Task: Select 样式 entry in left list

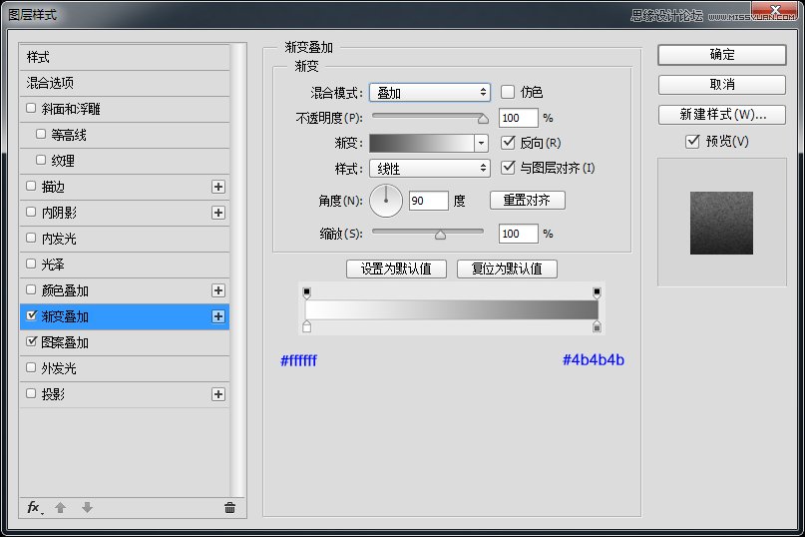Action: (x=125, y=57)
